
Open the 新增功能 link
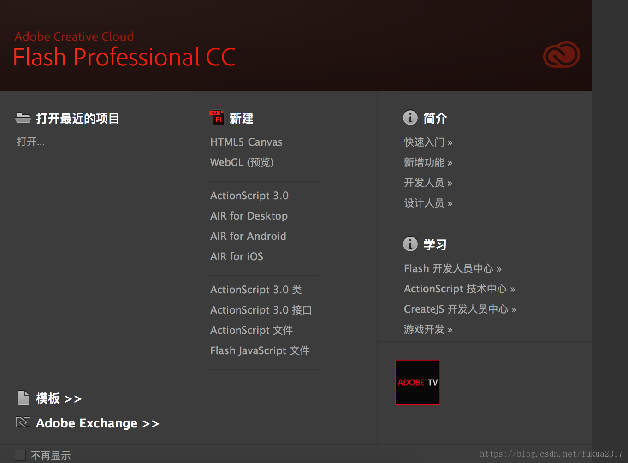click(428, 162)
